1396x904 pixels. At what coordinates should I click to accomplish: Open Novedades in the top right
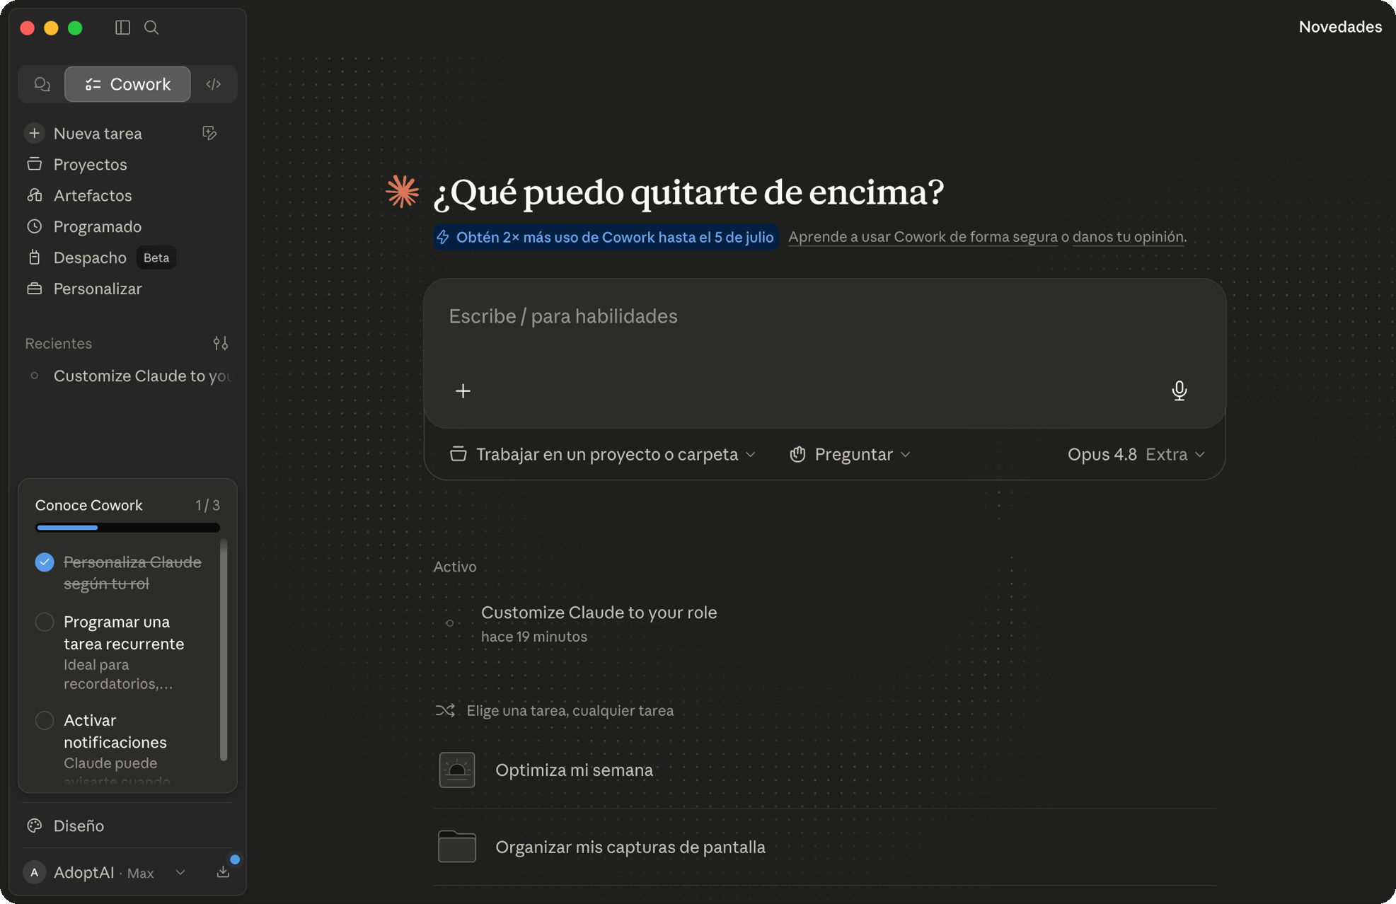tap(1340, 27)
